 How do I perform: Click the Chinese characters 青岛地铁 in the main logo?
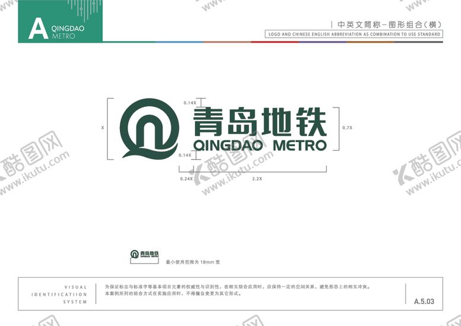[x=260, y=122]
